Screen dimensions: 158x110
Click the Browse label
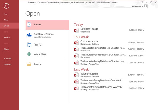[x=38, y=64]
